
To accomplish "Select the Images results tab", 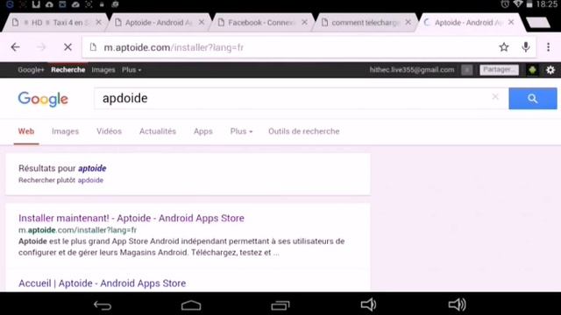I will click(x=65, y=131).
